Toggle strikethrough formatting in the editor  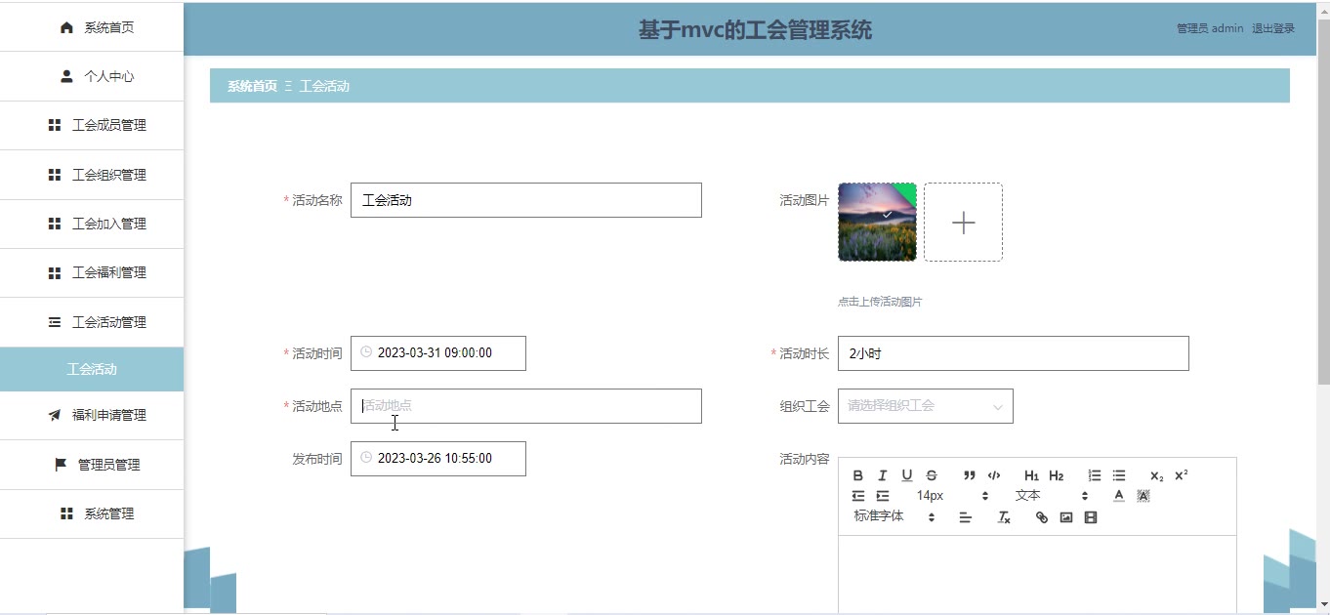pyautogui.click(x=932, y=475)
